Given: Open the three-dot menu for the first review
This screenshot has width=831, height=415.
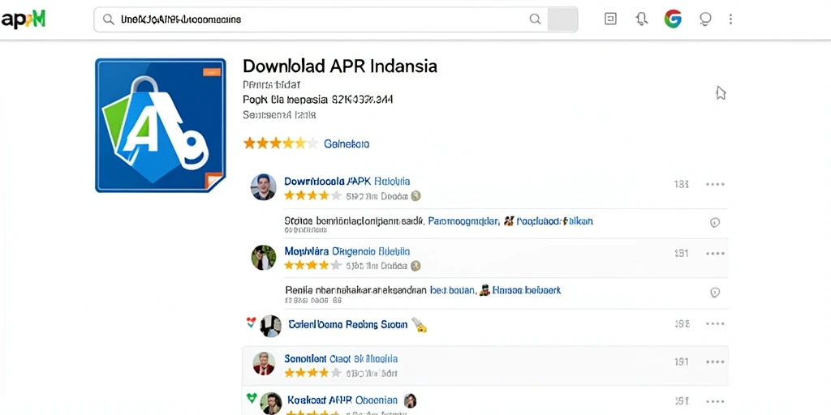Looking at the screenshot, I should coord(715,184).
